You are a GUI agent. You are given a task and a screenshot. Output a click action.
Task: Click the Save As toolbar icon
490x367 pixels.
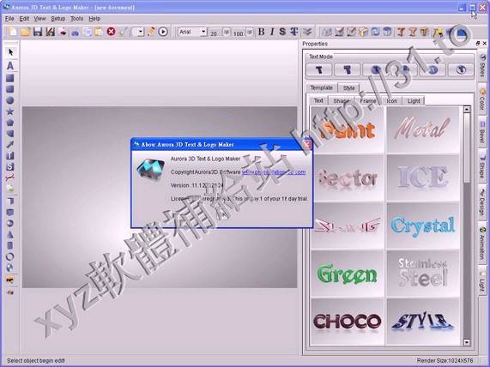point(50,32)
